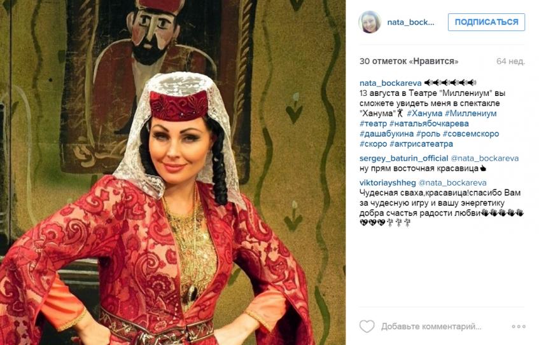The height and width of the screenshot is (345, 539).
Task: Open the #театр hashtag
Action: (373, 124)
